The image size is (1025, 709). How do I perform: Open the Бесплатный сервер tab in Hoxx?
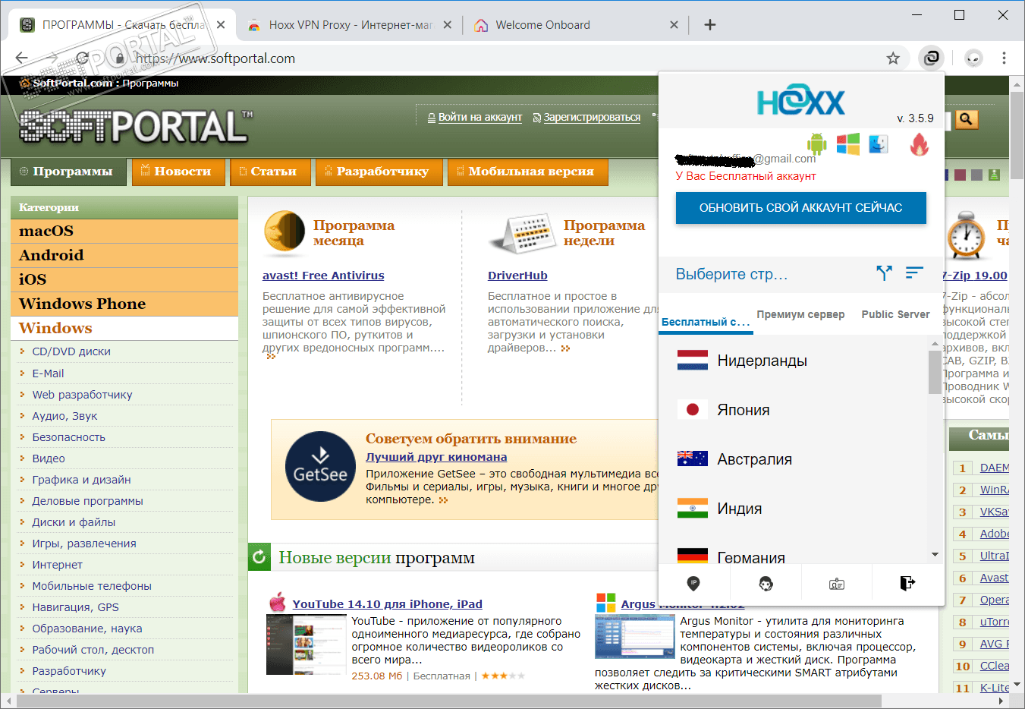pyautogui.click(x=706, y=322)
